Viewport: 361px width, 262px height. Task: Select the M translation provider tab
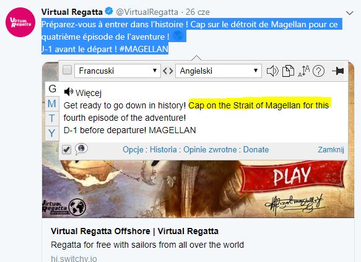tap(52, 103)
